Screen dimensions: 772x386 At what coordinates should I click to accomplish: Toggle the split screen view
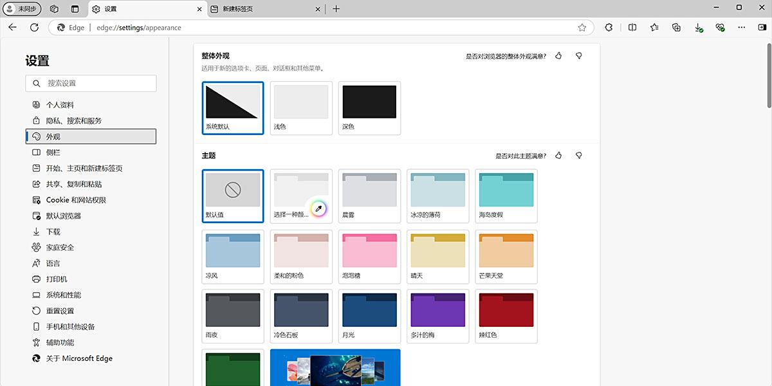click(x=632, y=27)
